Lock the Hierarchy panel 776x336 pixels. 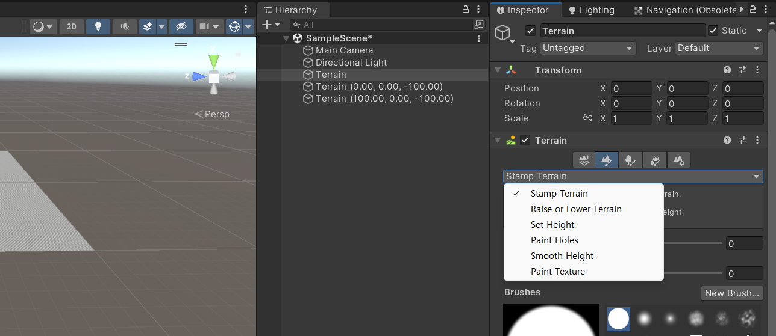(466, 9)
